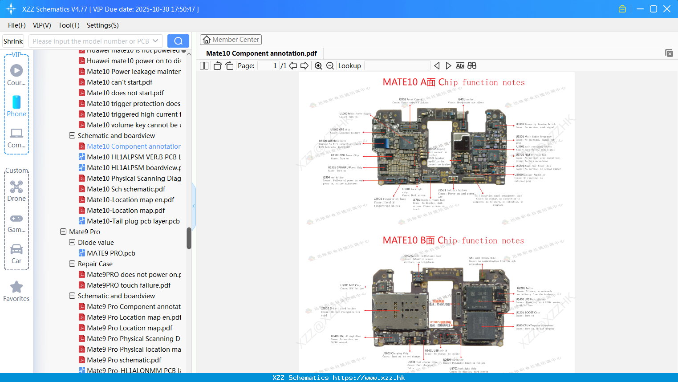Zoom in on the PDF
Viewport: 678px width, 382px height.
pyautogui.click(x=318, y=65)
